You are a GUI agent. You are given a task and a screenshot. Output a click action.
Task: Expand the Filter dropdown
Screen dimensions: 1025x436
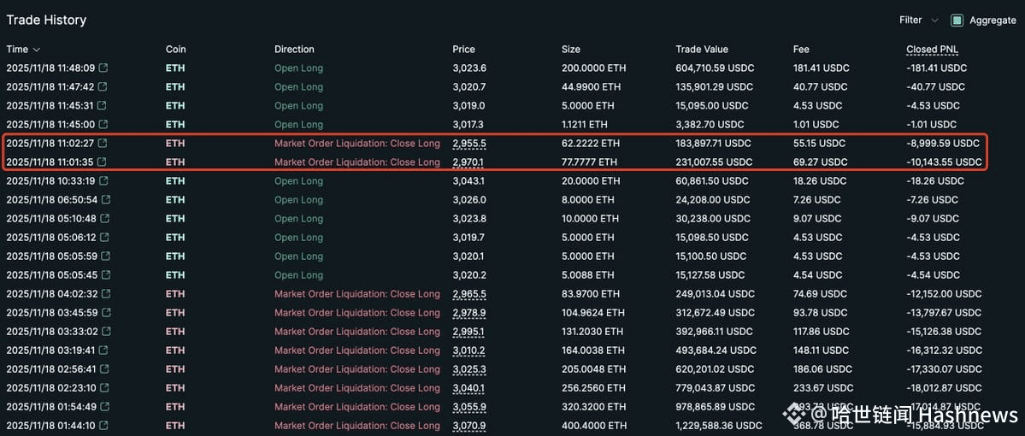coord(918,20)
